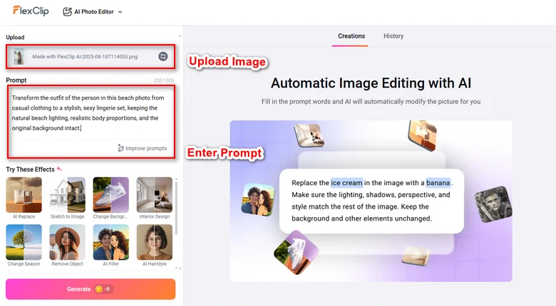Viewport: 556px width, 306px height.
Task: Click the 'Interior Design' caption text
Action: [155, 216]
